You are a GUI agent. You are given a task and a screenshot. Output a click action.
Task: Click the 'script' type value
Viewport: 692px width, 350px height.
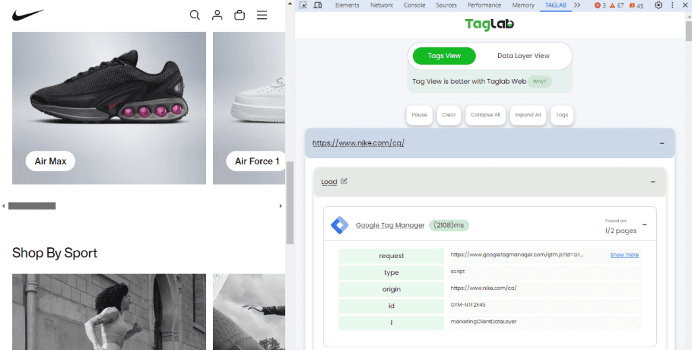tap(458, 272)
